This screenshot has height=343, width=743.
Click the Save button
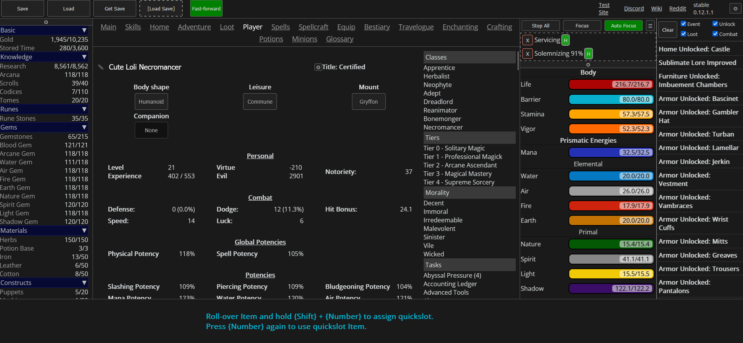(22, 9)
